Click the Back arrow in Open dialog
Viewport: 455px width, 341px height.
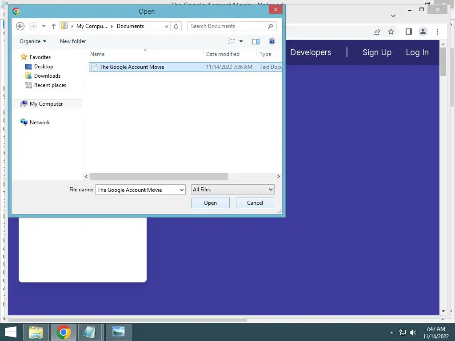[x=20, y=26]
